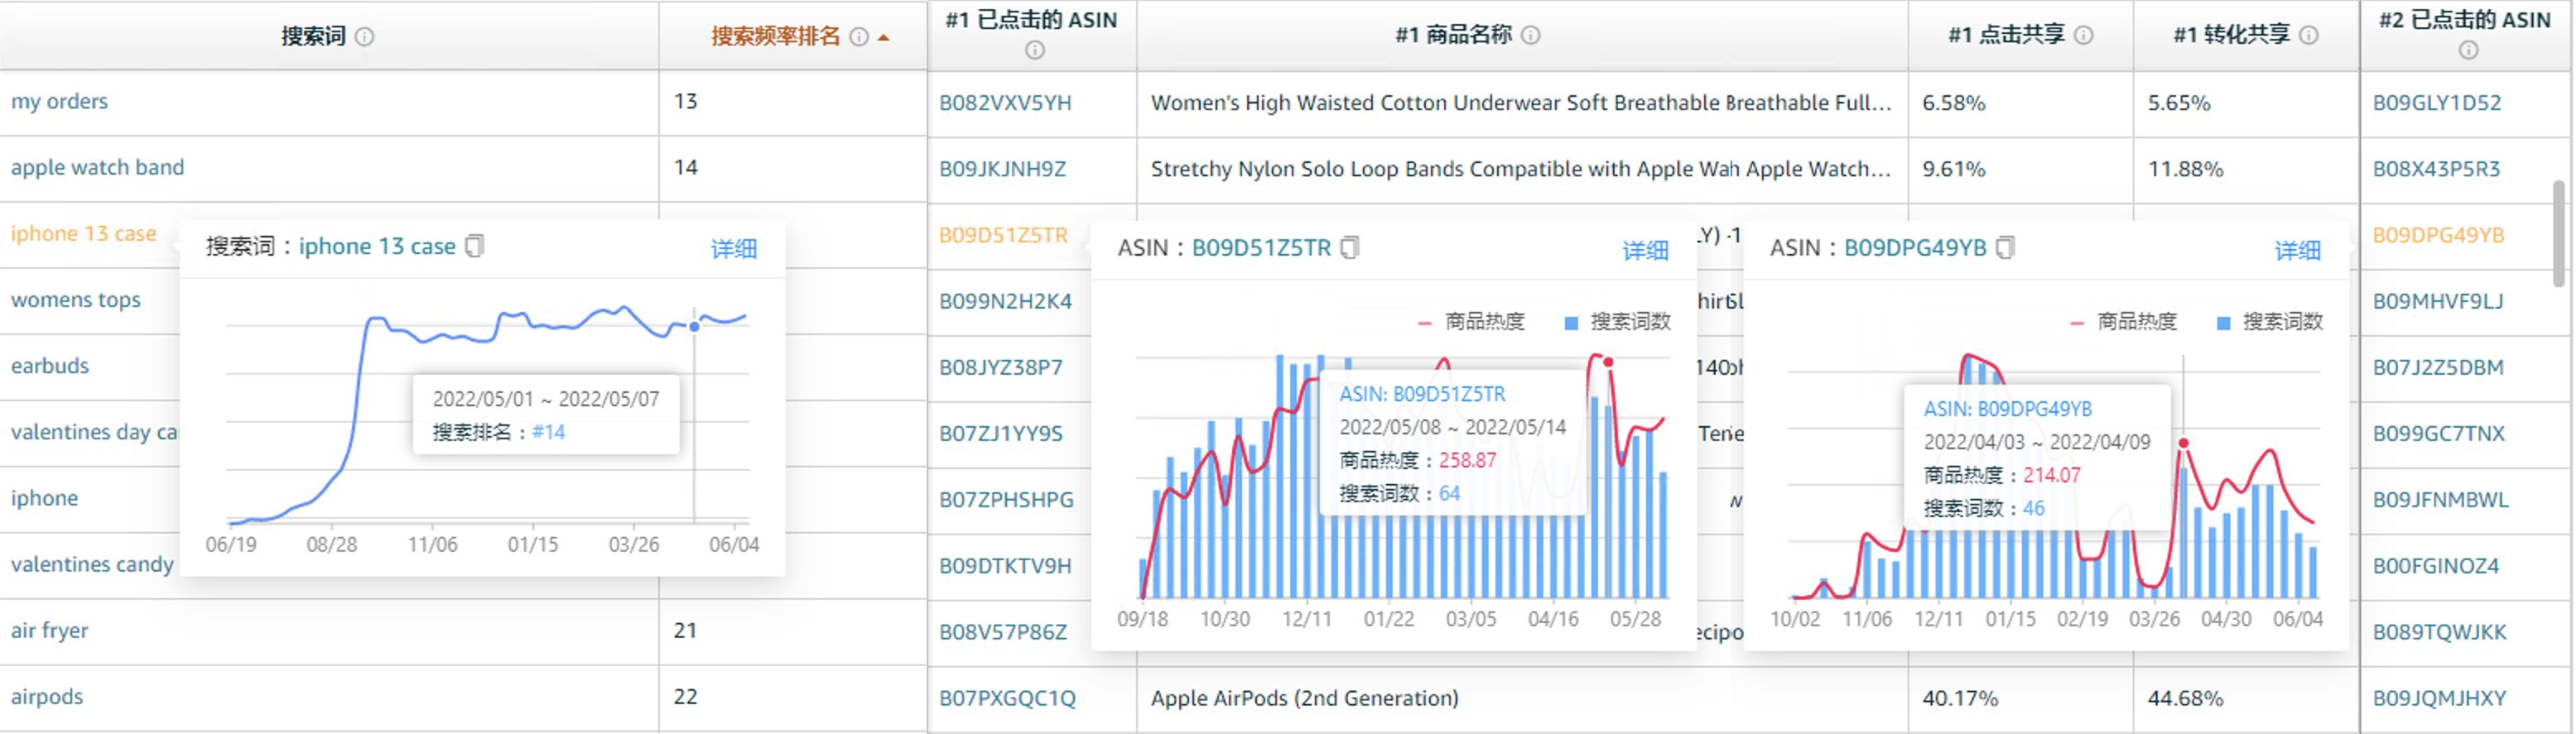Click info icon under #1 已点击的 ASIN

(1034, 50)
